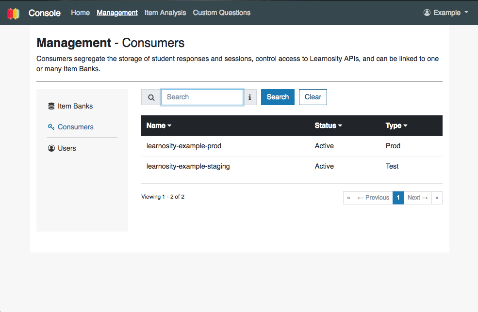Click the Viewing 1 - 2 of 2 text
The height and width of the screenshot is (312, 478).
point(163,197)
